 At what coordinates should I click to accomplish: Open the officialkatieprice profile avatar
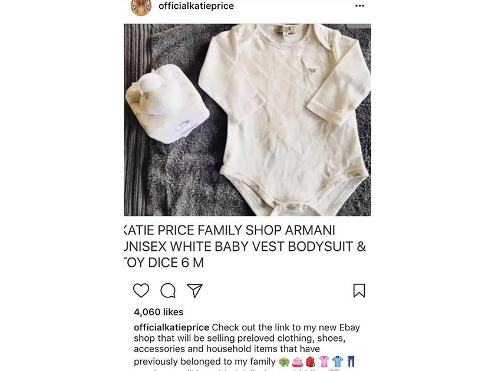pyautogui.click(x=141, y=7)
